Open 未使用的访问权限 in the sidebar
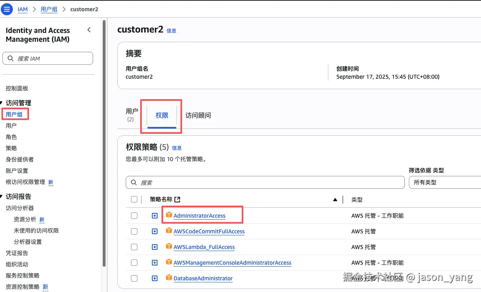Viewport: 481px width, 292px height. [x=36, y=231]
